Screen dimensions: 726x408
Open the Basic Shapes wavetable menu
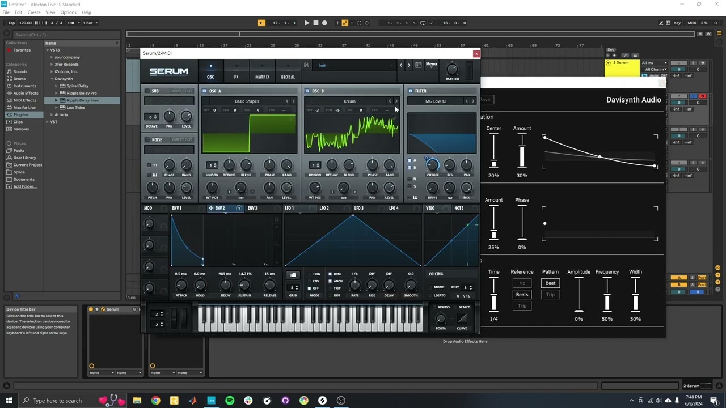pos(247,101)
